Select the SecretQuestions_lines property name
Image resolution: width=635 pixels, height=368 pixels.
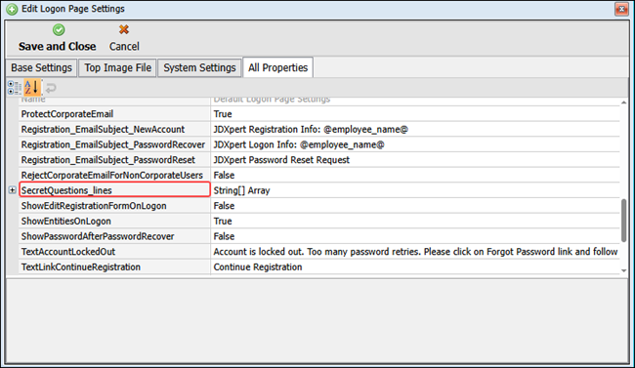click(x=66, y=190)
